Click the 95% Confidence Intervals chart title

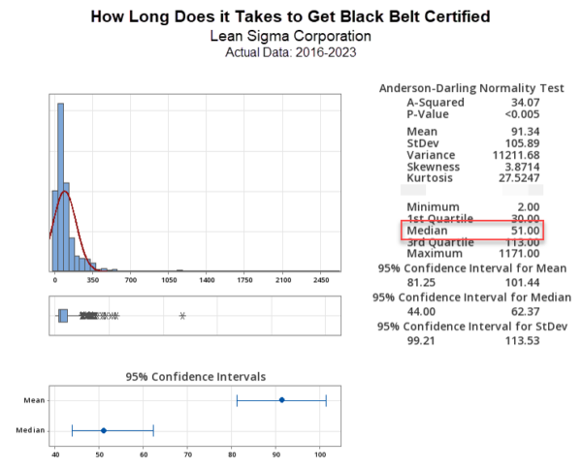point(195,376)
